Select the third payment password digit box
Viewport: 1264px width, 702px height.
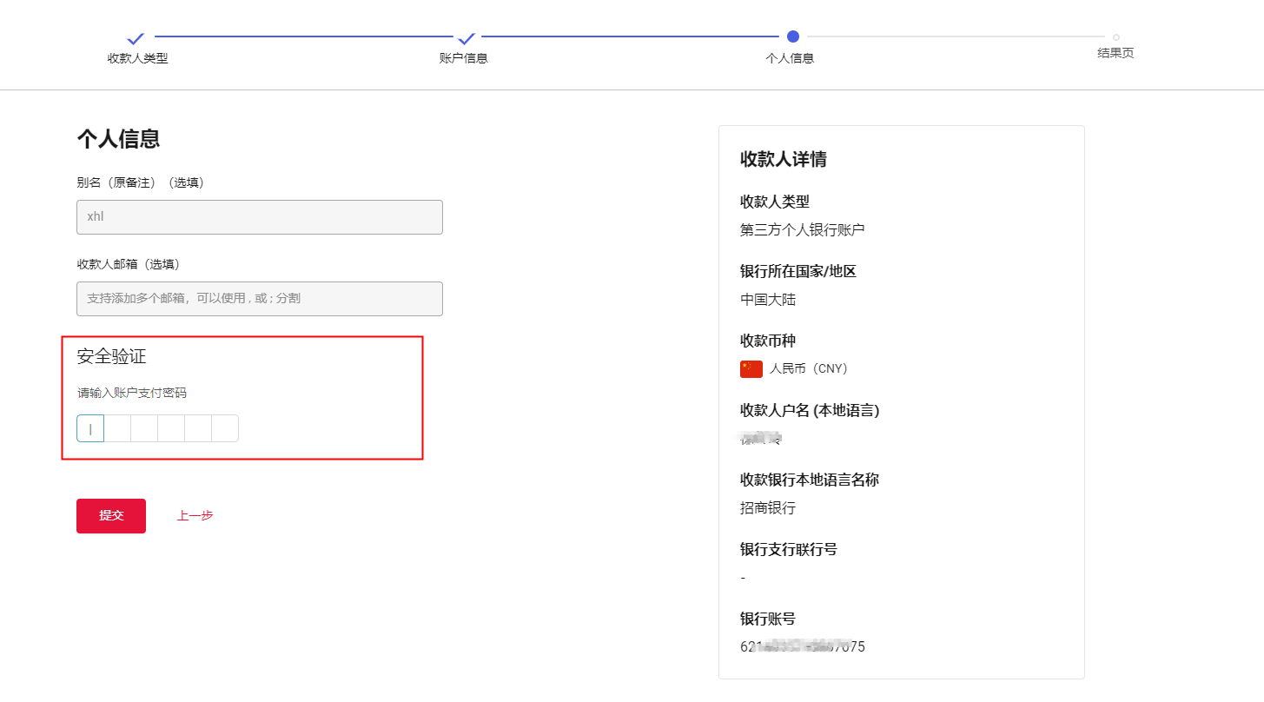(144, 428)
